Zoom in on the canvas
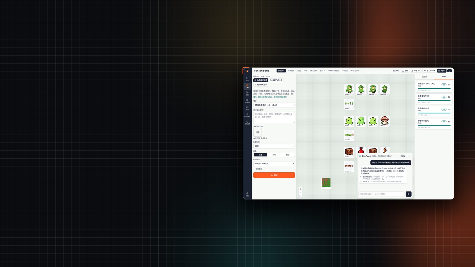This screenshot has height=267, width=475. (300, 189)
